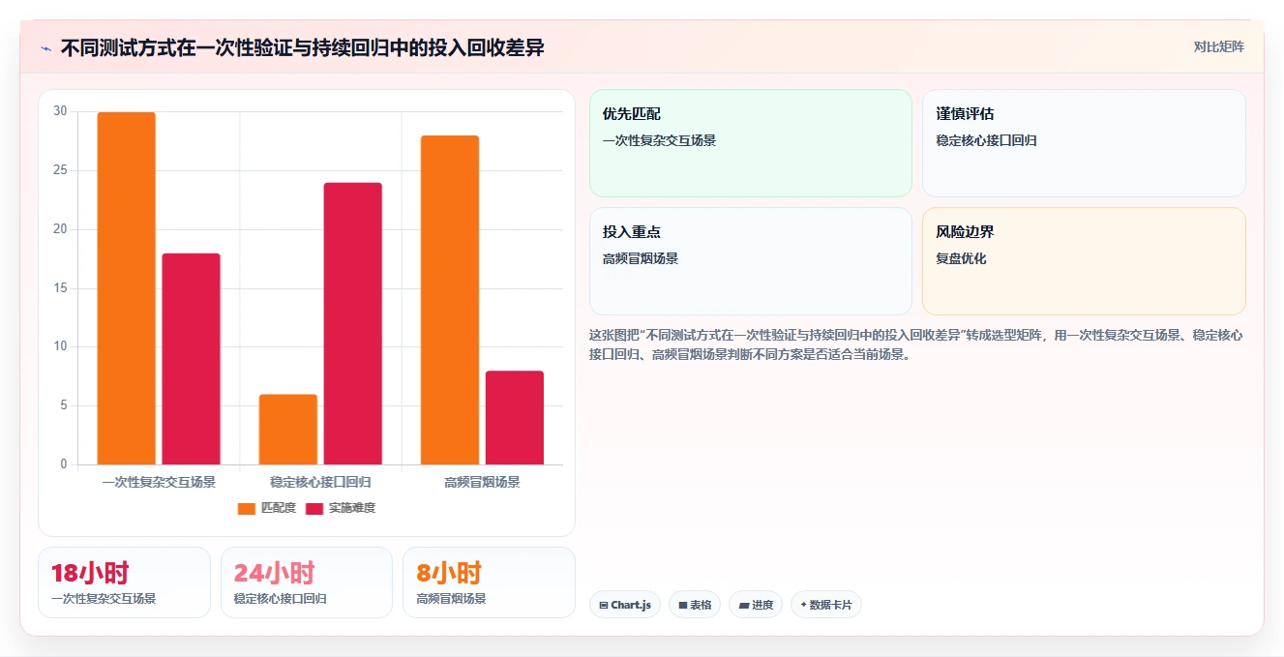The width and height of the screenshot is (1284, 657).
Task: Click the 数据卡片 tag chip
Action: [826, 605]
